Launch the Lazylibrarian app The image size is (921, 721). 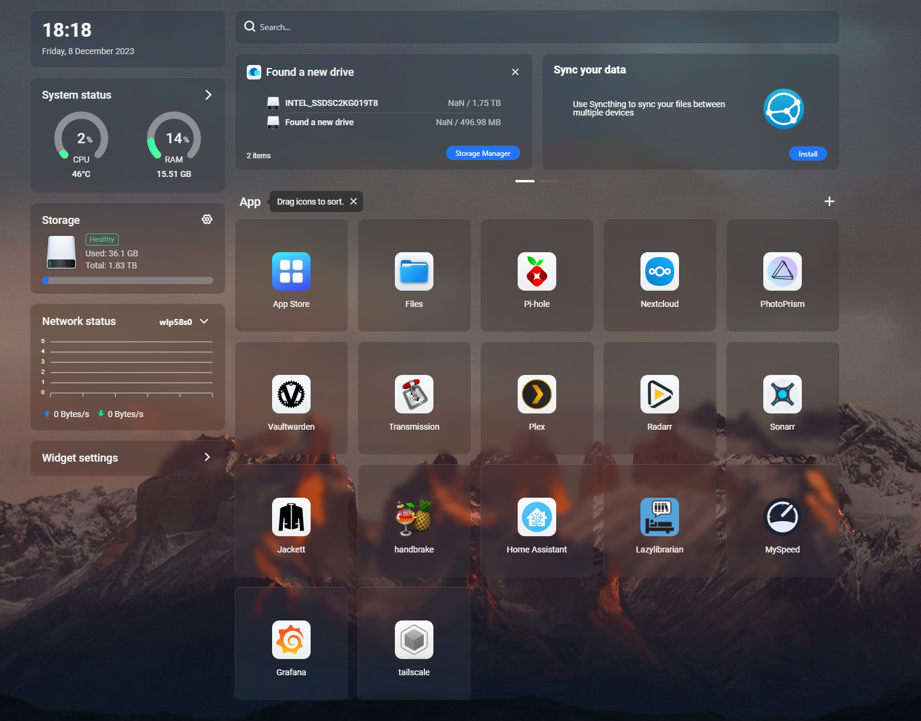coord(660,517)
